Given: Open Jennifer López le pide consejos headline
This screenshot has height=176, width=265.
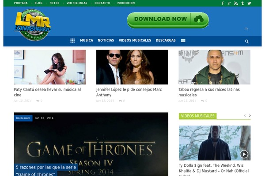Looking at the screenshot, I should pos(129,92).
